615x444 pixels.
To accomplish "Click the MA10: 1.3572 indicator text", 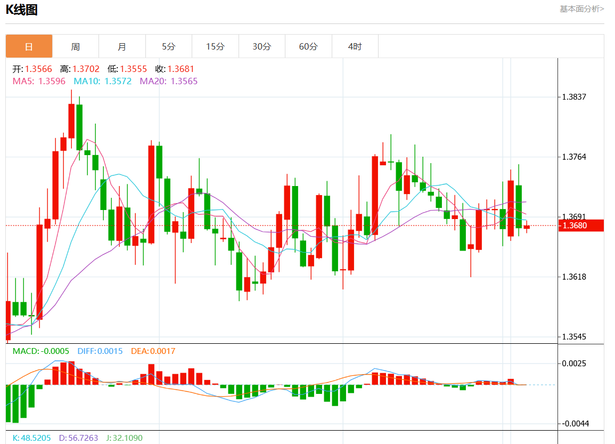I will (x=103, y=81).
